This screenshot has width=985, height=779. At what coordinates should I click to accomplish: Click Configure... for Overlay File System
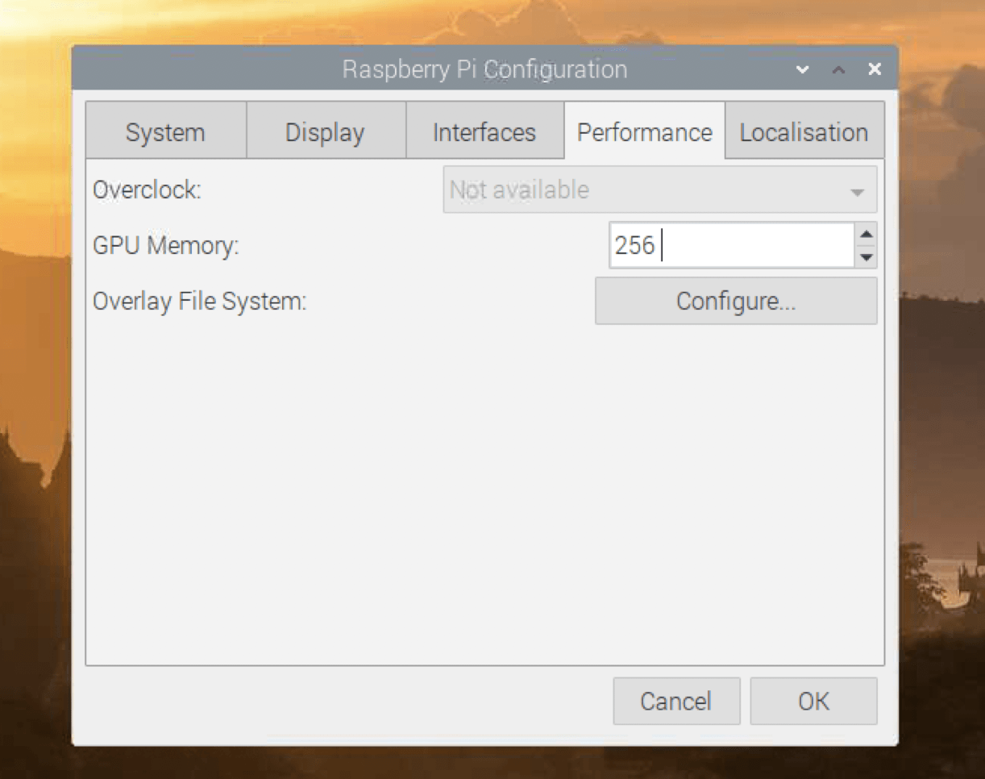tap(736, 301)
